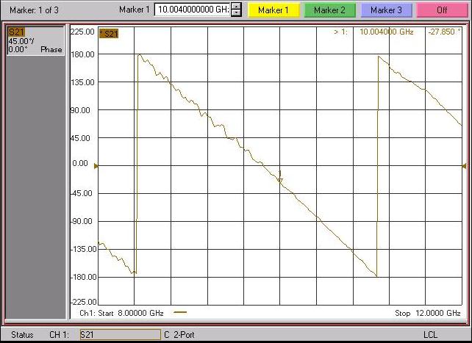Screen dimensions: 472x343
Task: Turn markers off with the Off button
Action: [x=442, y=10]
